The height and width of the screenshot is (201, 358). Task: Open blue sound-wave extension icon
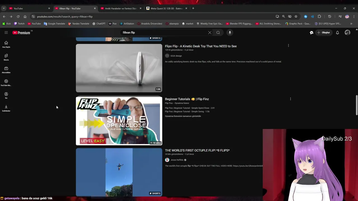coord(312,16)
